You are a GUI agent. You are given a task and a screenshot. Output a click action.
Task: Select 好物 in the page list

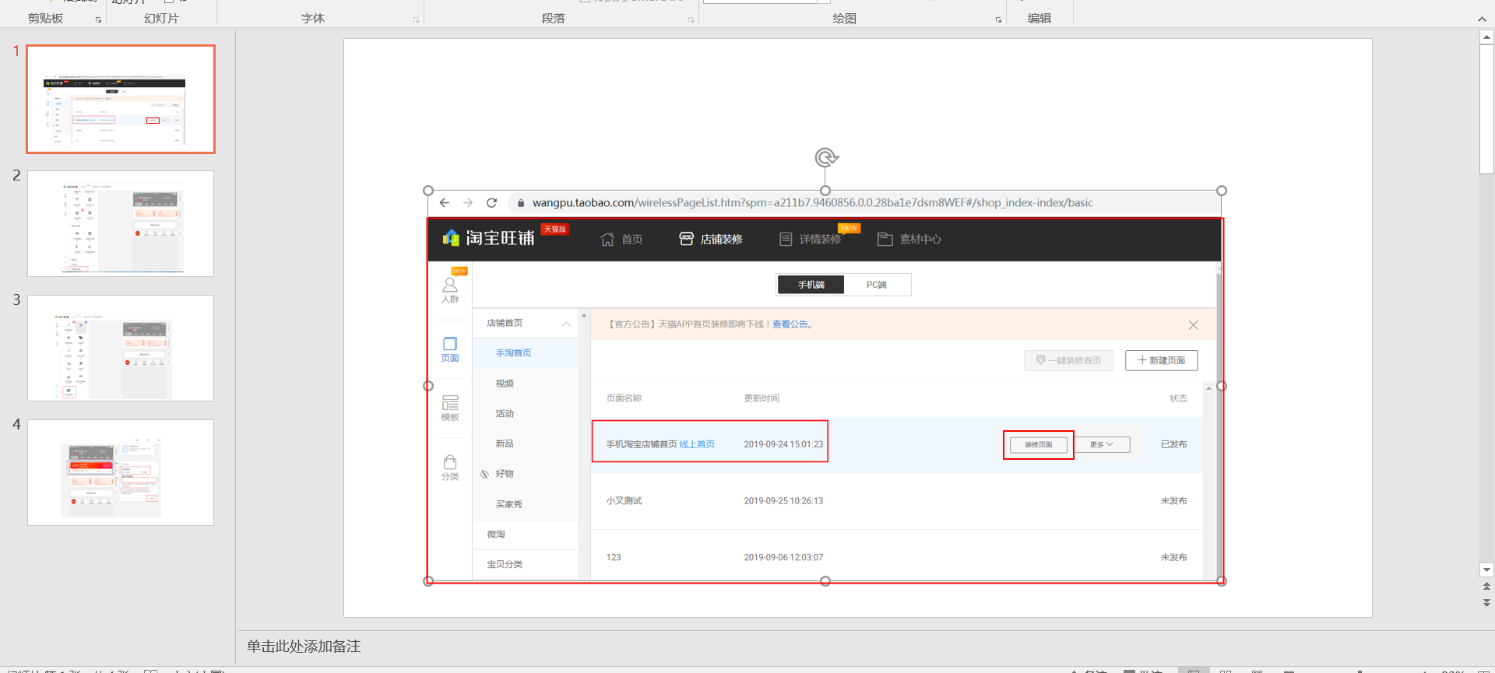click(505, 474)
